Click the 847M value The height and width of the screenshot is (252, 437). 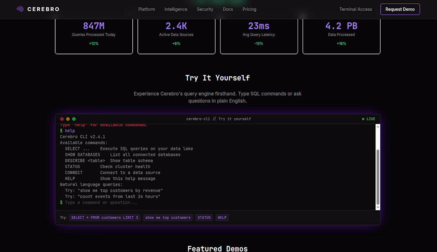pos(94,26)
